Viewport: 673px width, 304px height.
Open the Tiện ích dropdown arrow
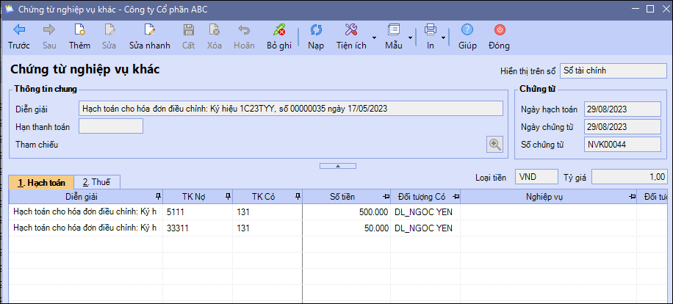(x=375, y=36)
